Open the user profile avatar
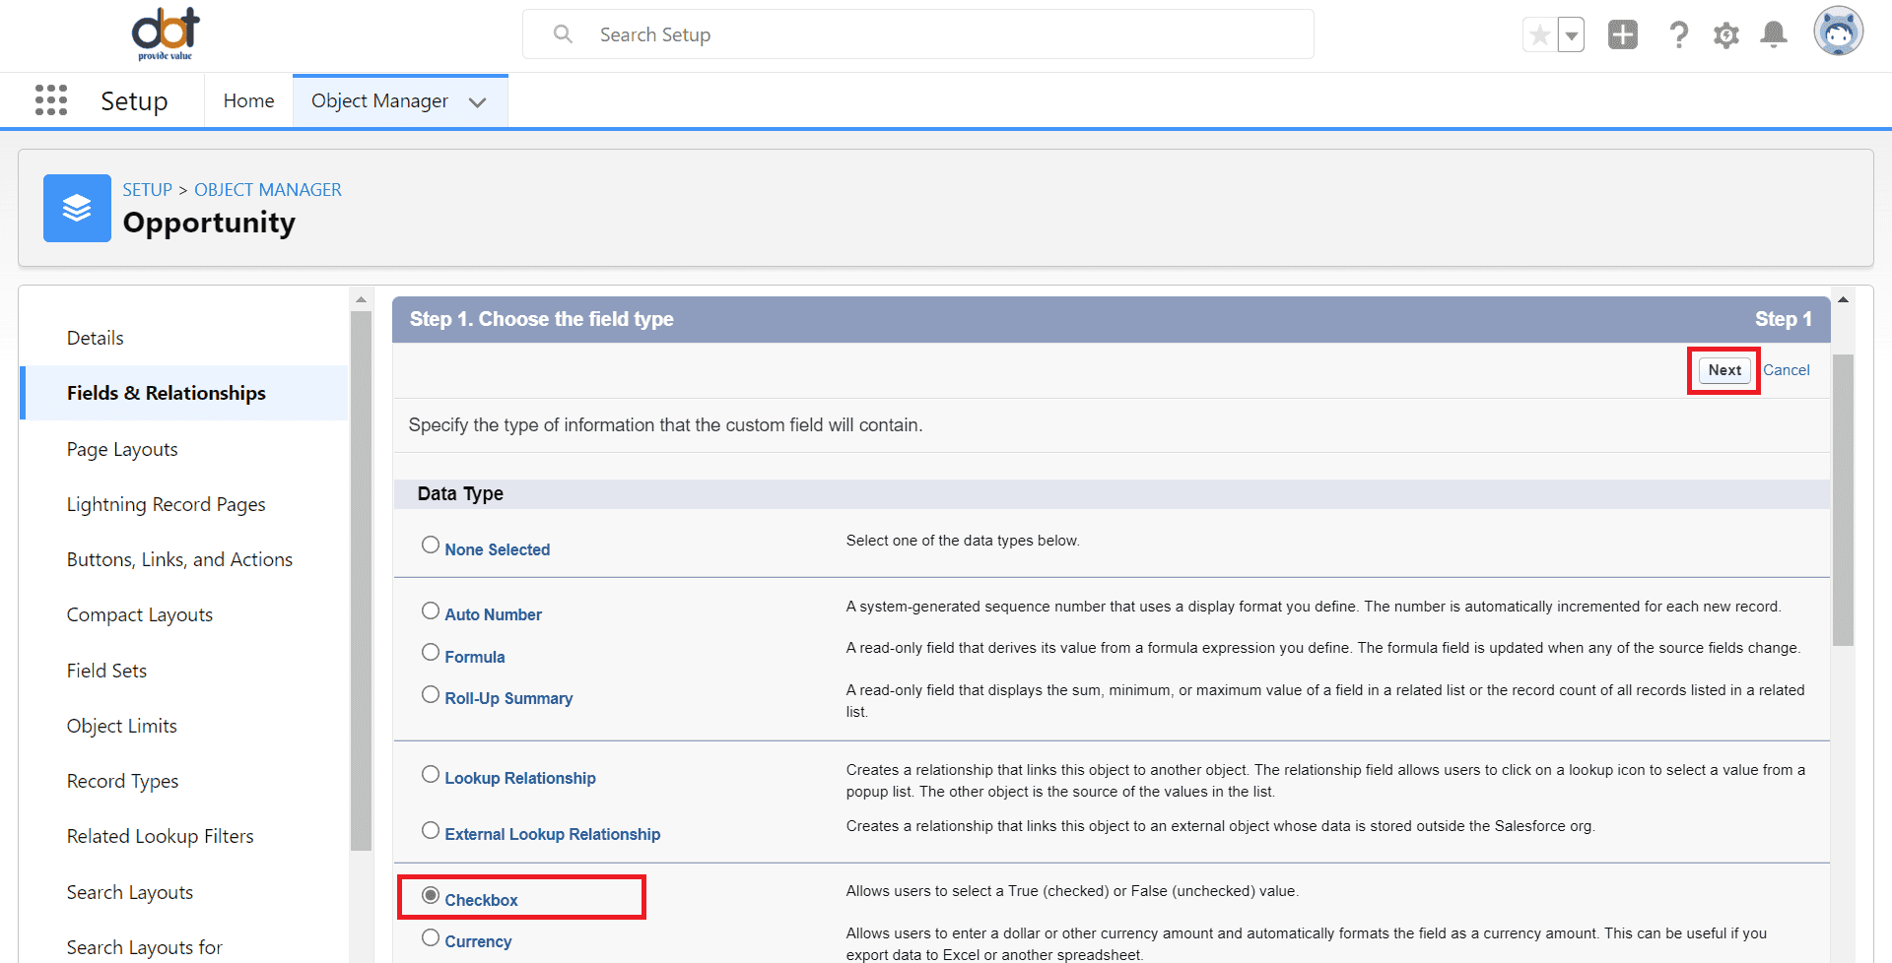This screenshot has width=1892, height=963. tap(1839, 32)
